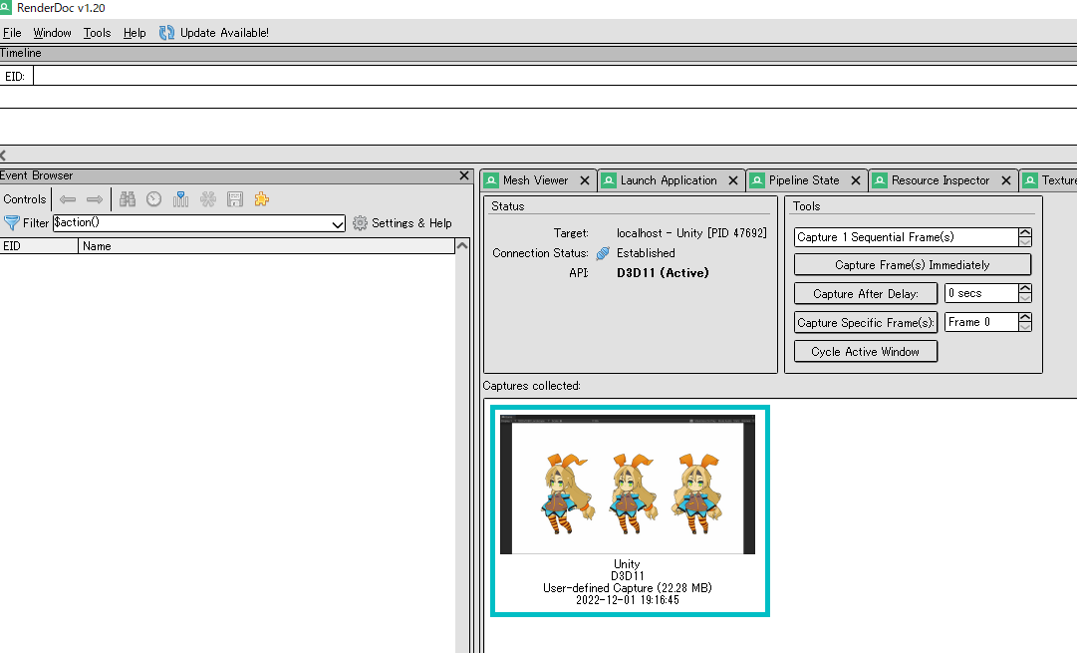1077x653 pixels.
Task: Switch to the Pipeline State tab
Action: point(803,180)
